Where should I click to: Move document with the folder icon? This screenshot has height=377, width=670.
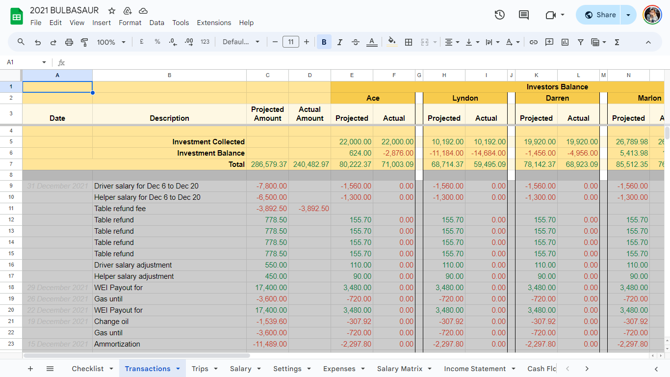click(128, 11)
